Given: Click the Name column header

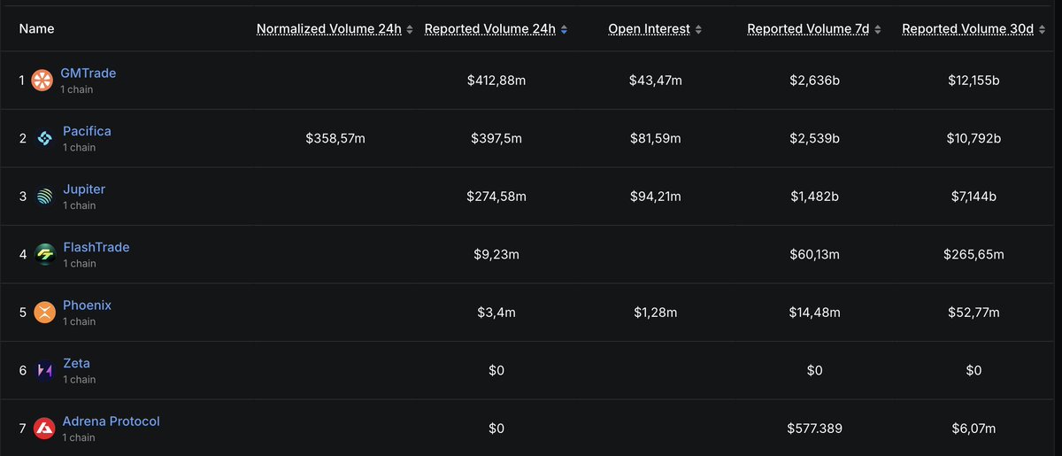Looking at the screenshot, I should (36, 29).
